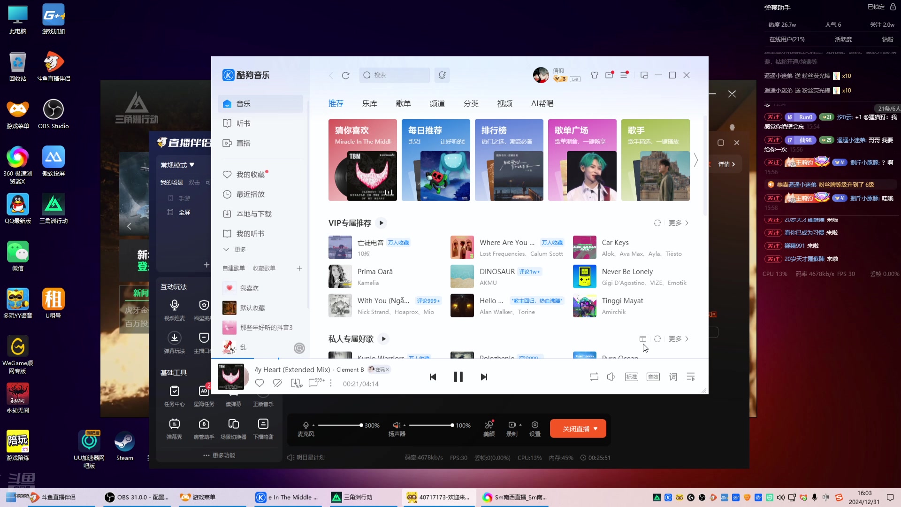Refresh the Kugou Music page
Viewport: 901px width, 507px height.
[x=346, y=75]
